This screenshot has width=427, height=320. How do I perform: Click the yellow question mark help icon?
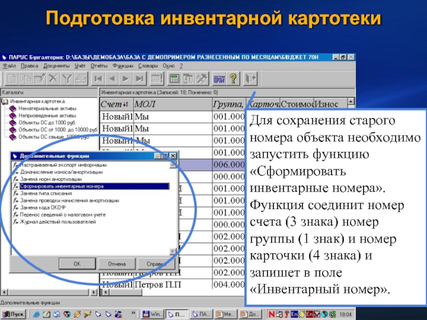pyautogui.click(x=233, y=79)
